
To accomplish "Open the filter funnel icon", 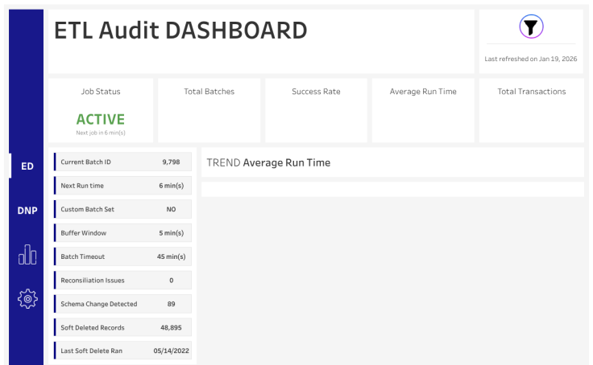I will 530,27.
